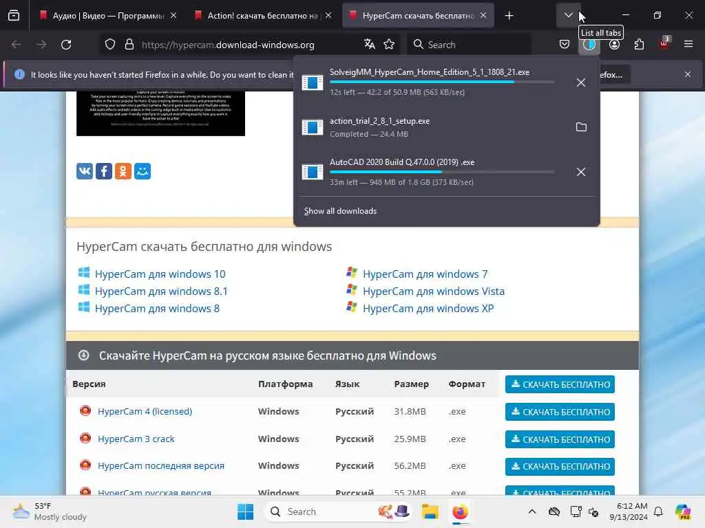Screen dimensions: 705x528
Task: Share page on Moi Mir
Action: 143,171
